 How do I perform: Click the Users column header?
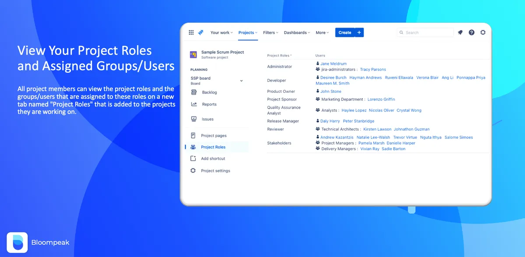pyautogui.click(x=320, y=56)
